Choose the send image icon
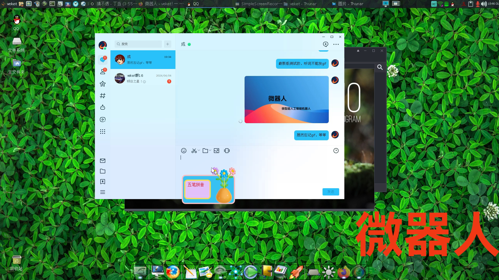499x280 pixels. 216,151
